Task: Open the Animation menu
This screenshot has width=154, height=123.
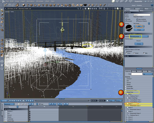Action: [x=31, y=1]
